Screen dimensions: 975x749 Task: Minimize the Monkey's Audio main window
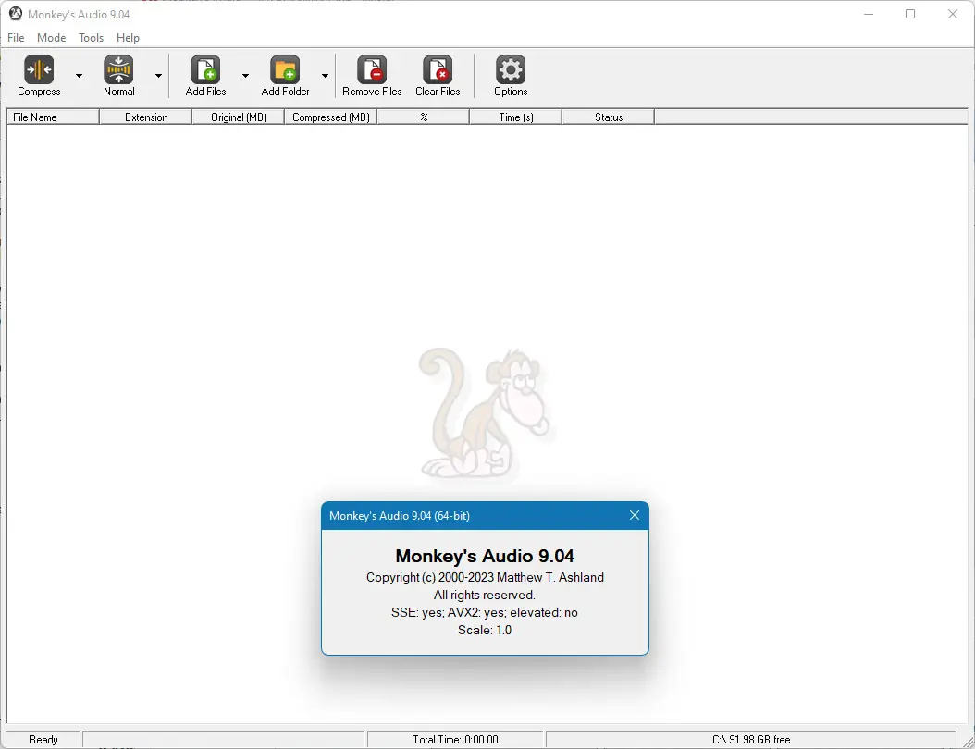tap(869, 14)
